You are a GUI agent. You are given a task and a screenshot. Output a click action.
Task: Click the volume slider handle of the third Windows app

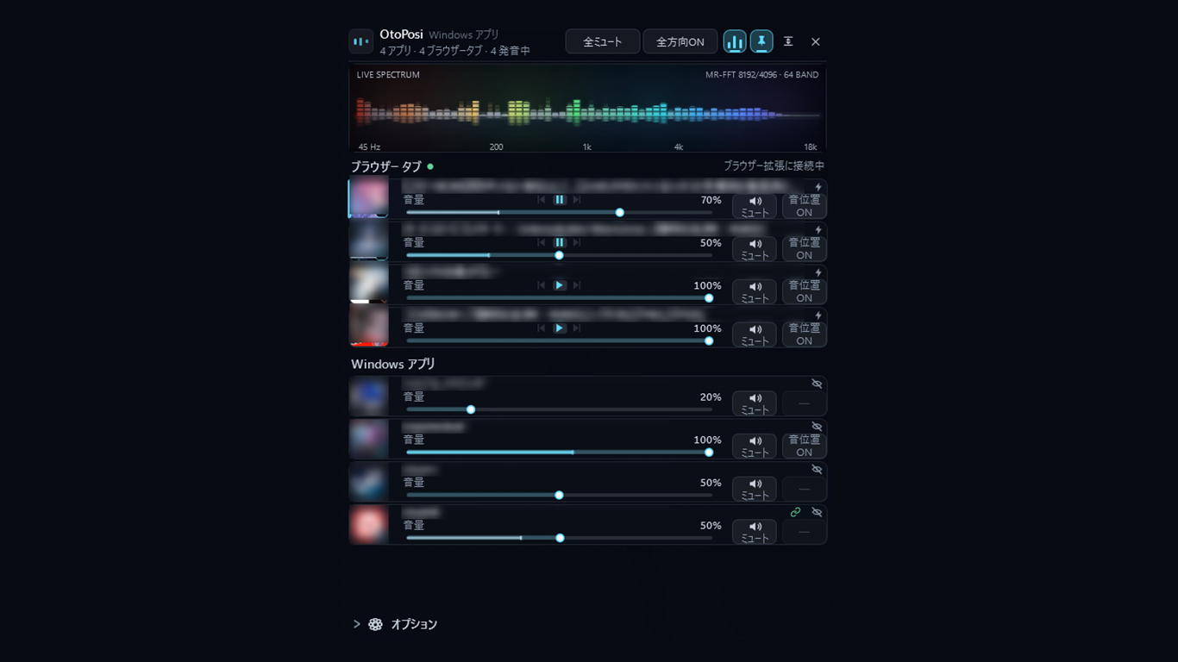coord(559,495)
